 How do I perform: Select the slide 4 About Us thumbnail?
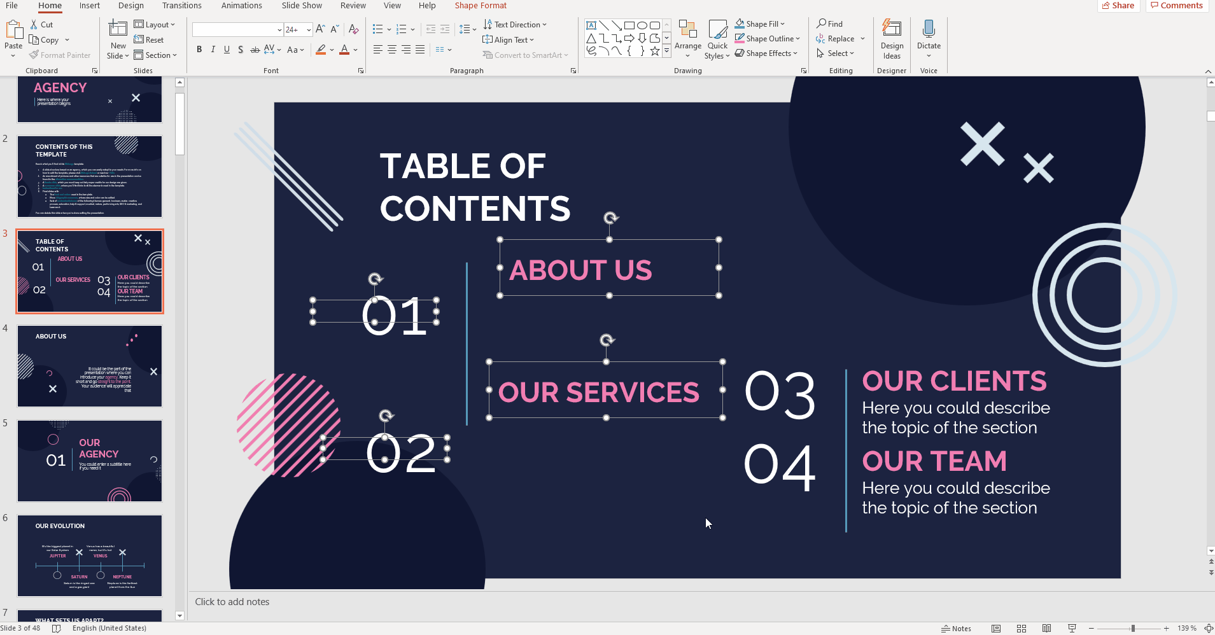(90, 366)
